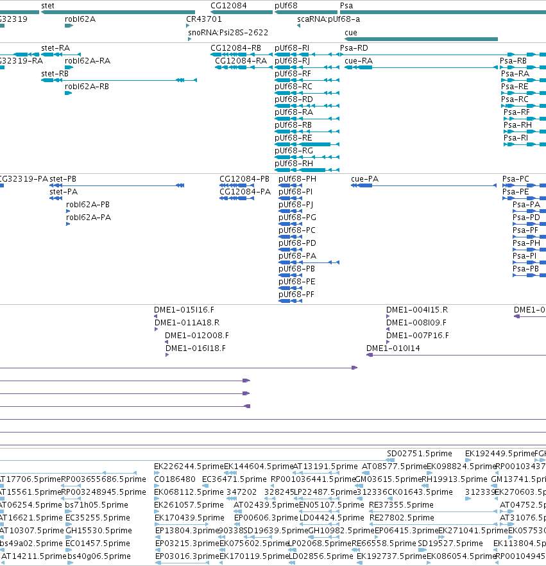Image resolution: width=546 pixels, height=566 pixels.
Task: Click the CG12084 gene feature
Action: [241, 12]
